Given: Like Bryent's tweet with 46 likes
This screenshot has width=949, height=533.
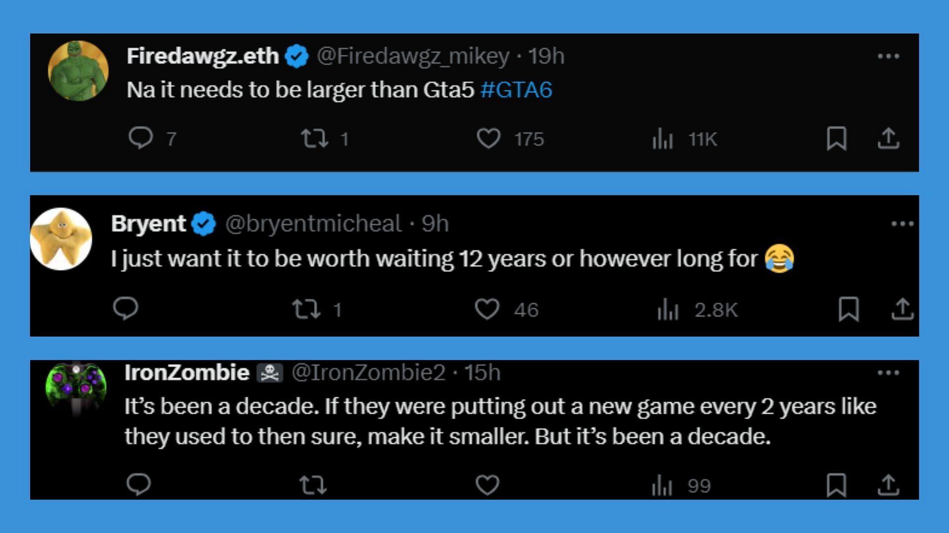Looking at the screenshot, I should pos(487,309).
